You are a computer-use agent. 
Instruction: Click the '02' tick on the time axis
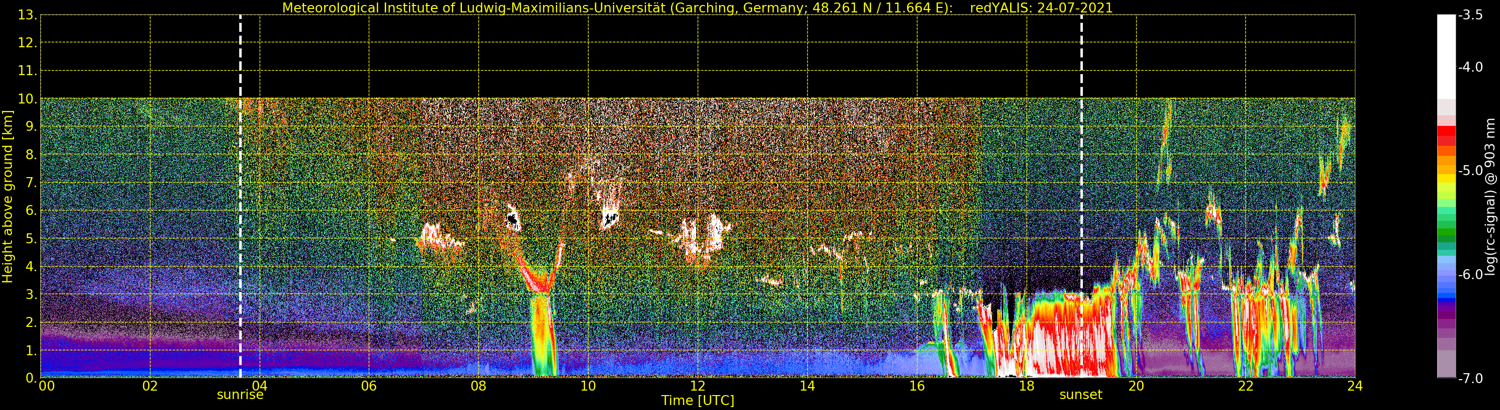150,386
